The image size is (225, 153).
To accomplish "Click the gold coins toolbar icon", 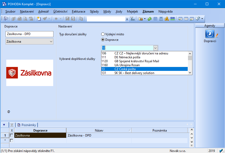I will click(167, 19).
